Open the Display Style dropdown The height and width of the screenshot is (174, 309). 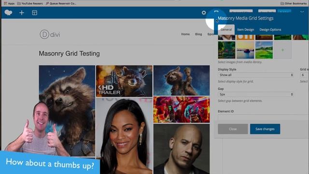click(255, 75)
